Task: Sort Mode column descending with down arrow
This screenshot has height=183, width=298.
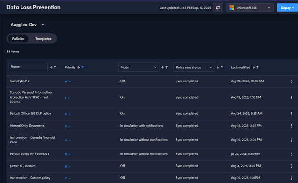Action: pyautogui.click(x=162, y=67)
